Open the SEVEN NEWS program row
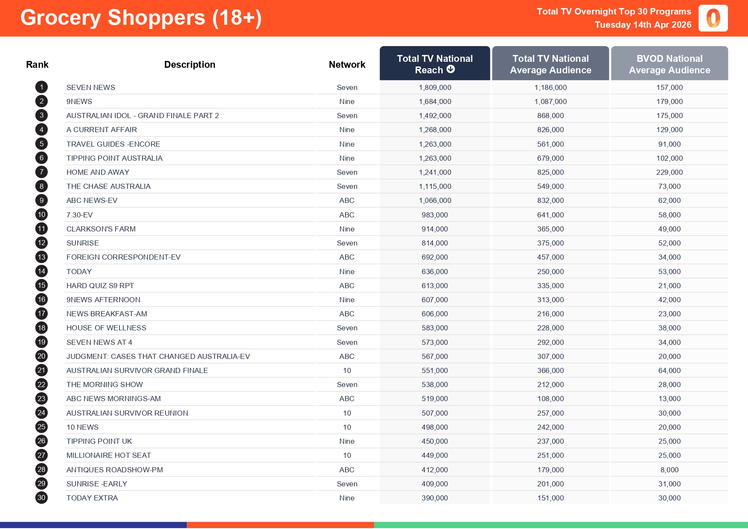This screenshot has width=748, height=529. [91, 87]
